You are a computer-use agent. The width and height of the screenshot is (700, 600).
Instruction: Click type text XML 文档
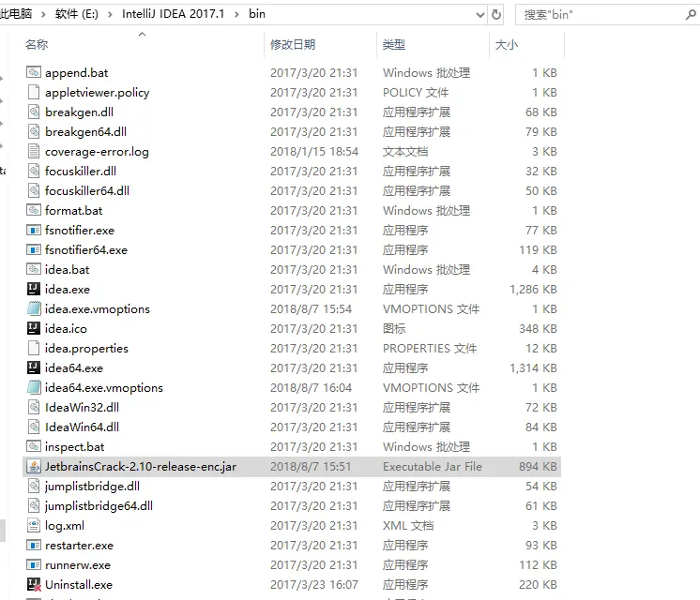pos(408,525)
